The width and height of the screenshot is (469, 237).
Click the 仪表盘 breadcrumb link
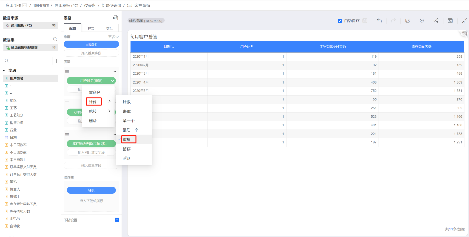(90, 6)
